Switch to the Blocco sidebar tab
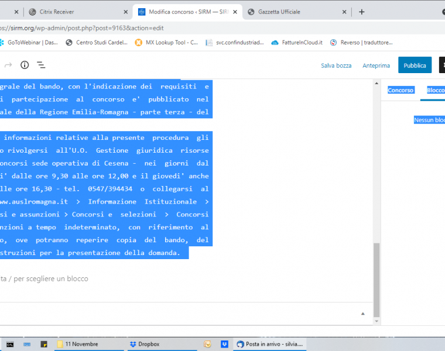This screenshot has height=351, width=445. [436, 90]
